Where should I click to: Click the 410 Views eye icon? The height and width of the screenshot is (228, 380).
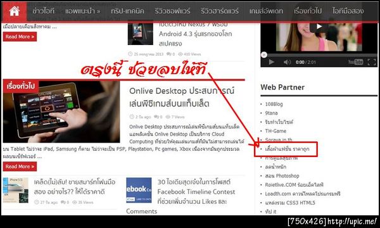coord(180,54)
